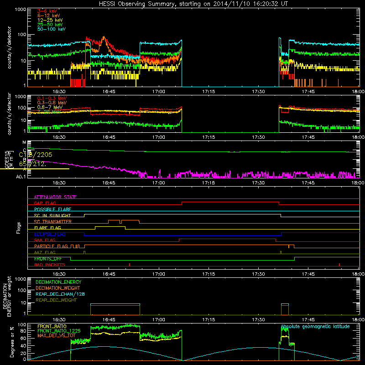Click the 'AAZ_FLAG' flag label

pos(45,252)
